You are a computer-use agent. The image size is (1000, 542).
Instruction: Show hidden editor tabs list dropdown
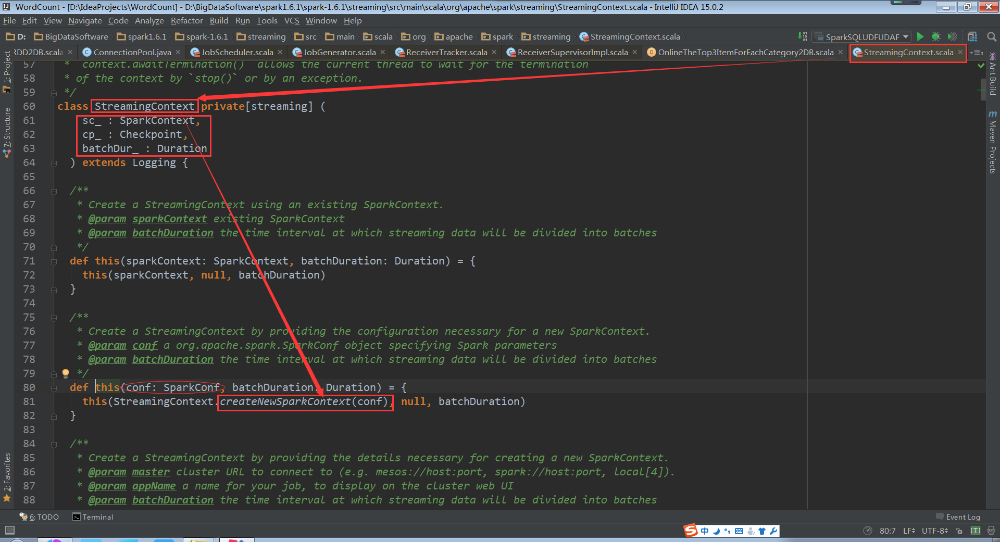click(x=977, y=52)
